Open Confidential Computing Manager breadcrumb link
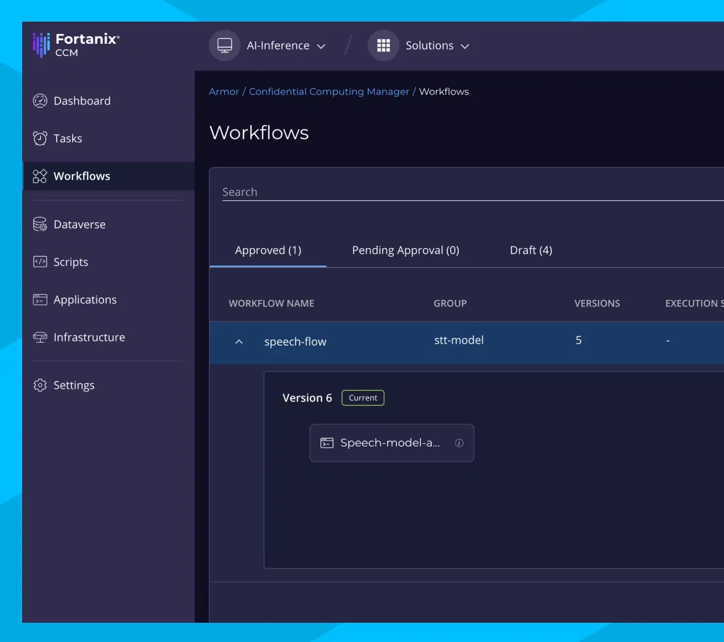 point(329,92)
